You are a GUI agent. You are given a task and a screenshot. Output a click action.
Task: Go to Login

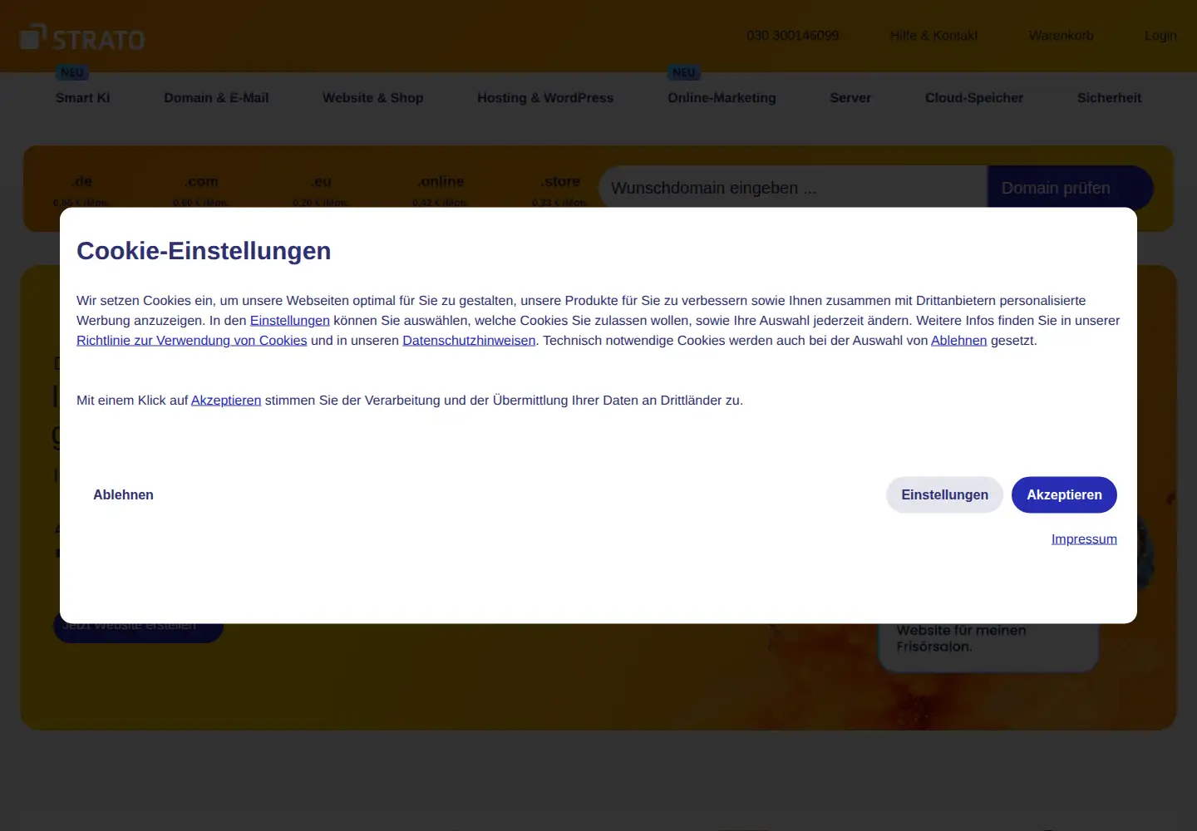pyautogui.click(x=1160, y=36)
